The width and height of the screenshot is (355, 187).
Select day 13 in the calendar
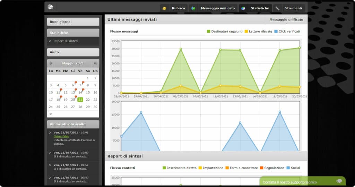(x=73, y=92)
